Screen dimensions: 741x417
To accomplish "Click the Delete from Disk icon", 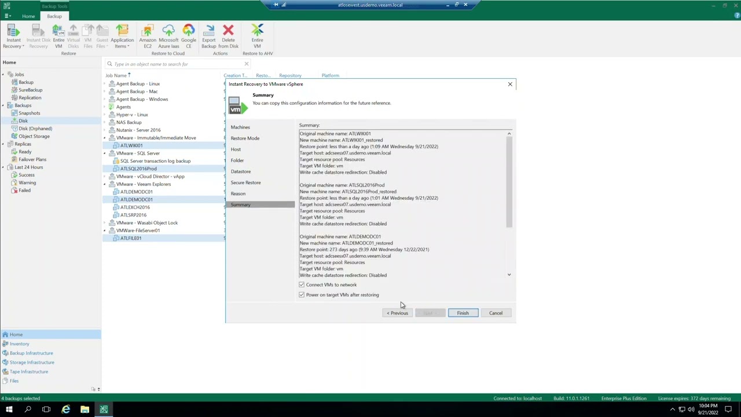I will (228, 36).
